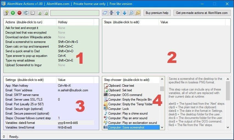Choose the 'Clipboard: Set text' step

(120, 90)
